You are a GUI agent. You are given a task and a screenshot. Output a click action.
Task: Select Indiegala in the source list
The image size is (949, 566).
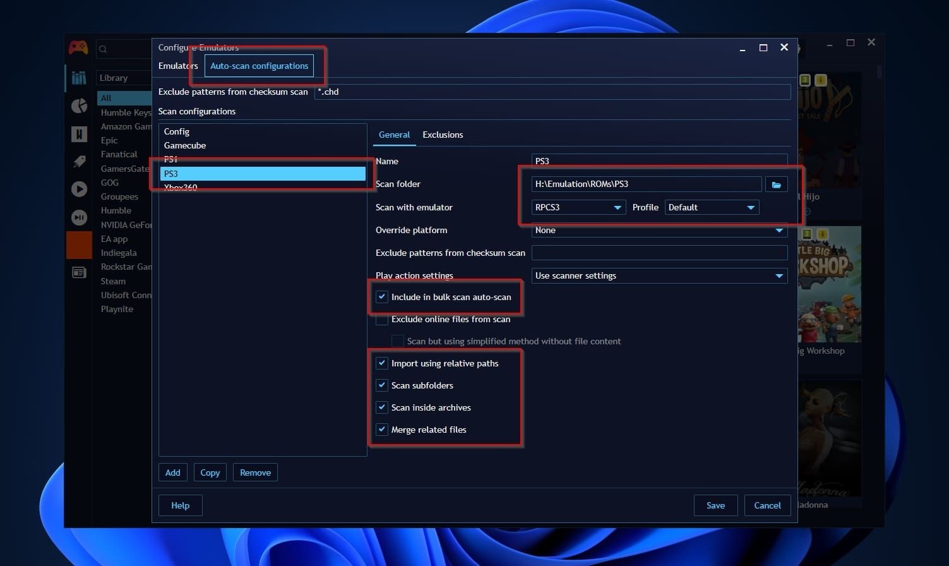pyautogui.click(x=119, y=253)
